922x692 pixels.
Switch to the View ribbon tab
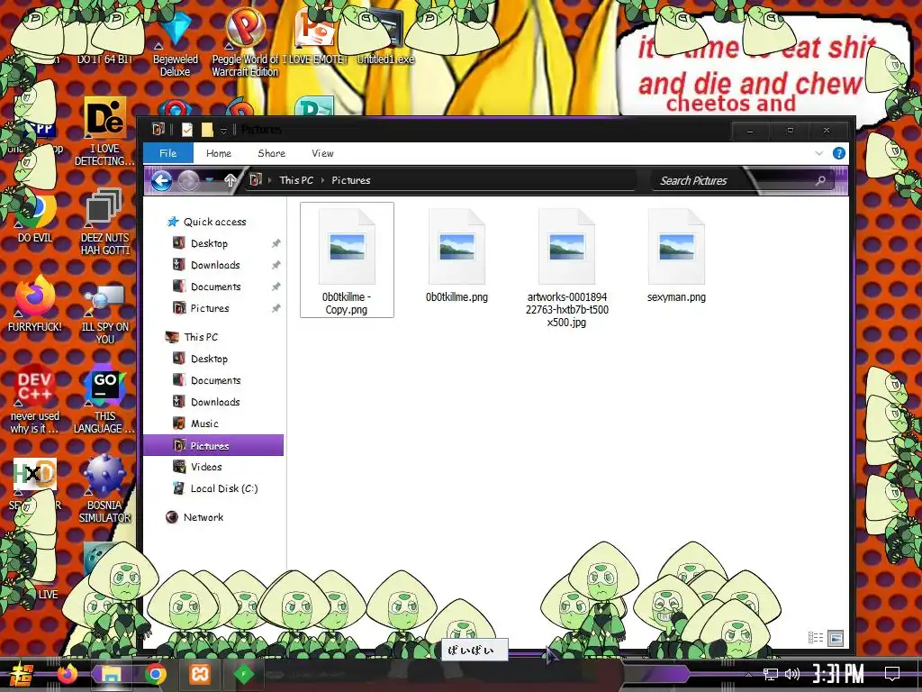tap(323, 153)
